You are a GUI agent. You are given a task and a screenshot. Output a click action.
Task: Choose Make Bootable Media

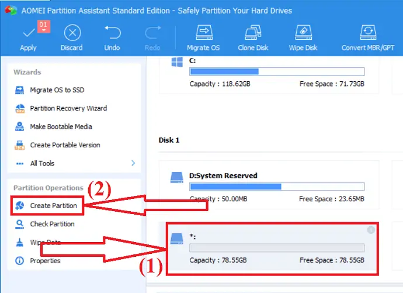pyautogui.click(x=61, y=126)
